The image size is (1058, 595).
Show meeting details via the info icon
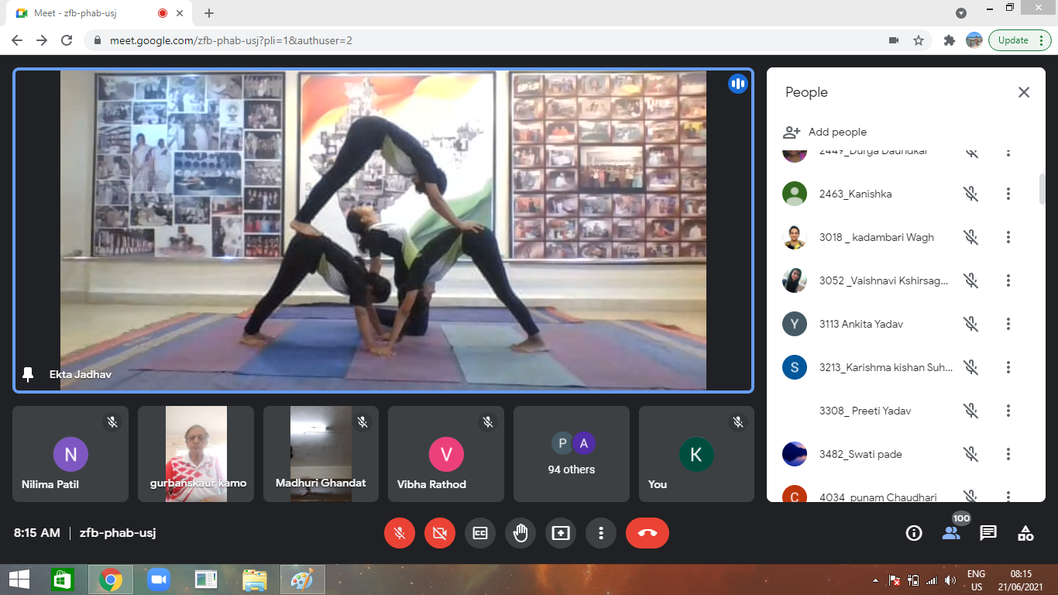click(x=913, y=533)
